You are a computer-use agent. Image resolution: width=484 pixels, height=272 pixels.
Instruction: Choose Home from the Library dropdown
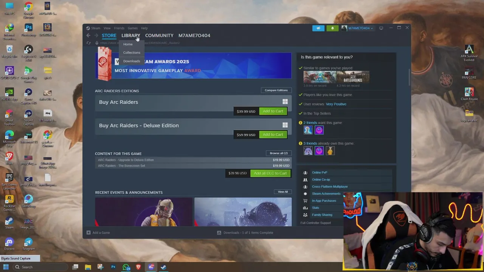(x=128, y=44)
